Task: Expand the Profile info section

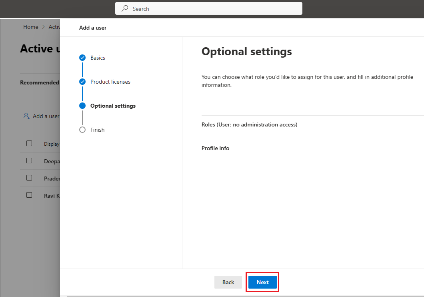Action: tap(312, 148)
